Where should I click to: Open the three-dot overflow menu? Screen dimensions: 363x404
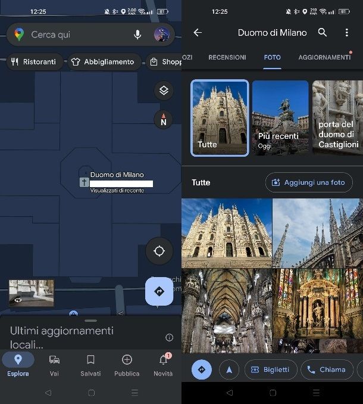347,32
